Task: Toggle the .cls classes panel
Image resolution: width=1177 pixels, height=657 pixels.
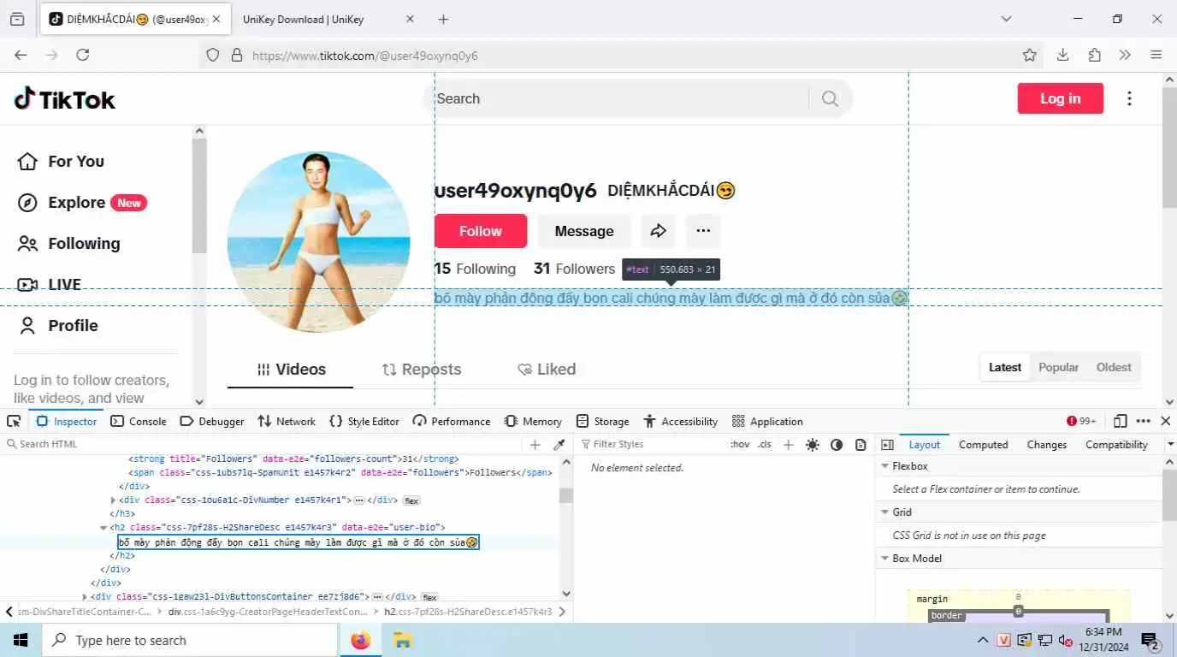Action: coord(765,444)
